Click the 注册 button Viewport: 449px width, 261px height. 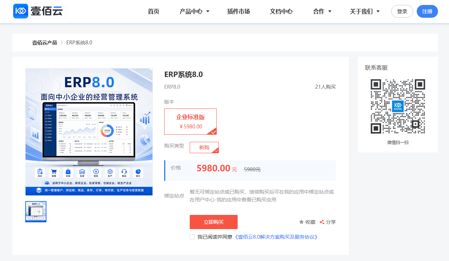point(427,11)
